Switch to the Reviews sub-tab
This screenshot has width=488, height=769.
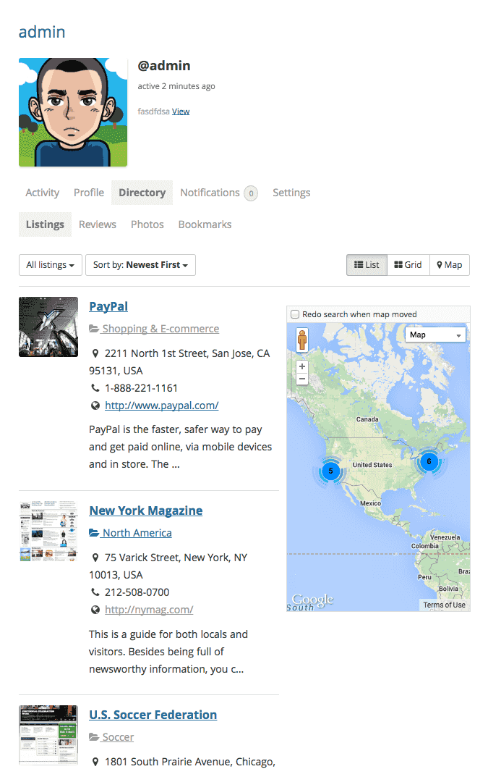[98, 224]
